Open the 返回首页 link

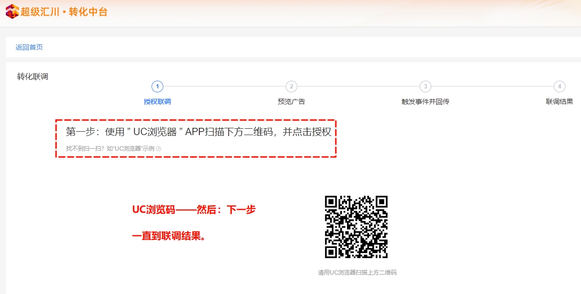click(29, 47)
